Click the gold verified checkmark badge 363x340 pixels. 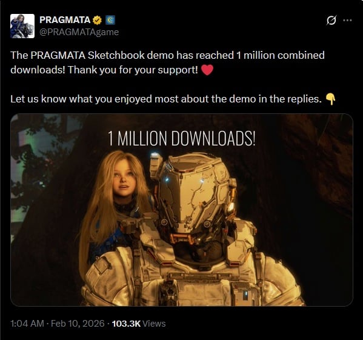tap(97, 20)
